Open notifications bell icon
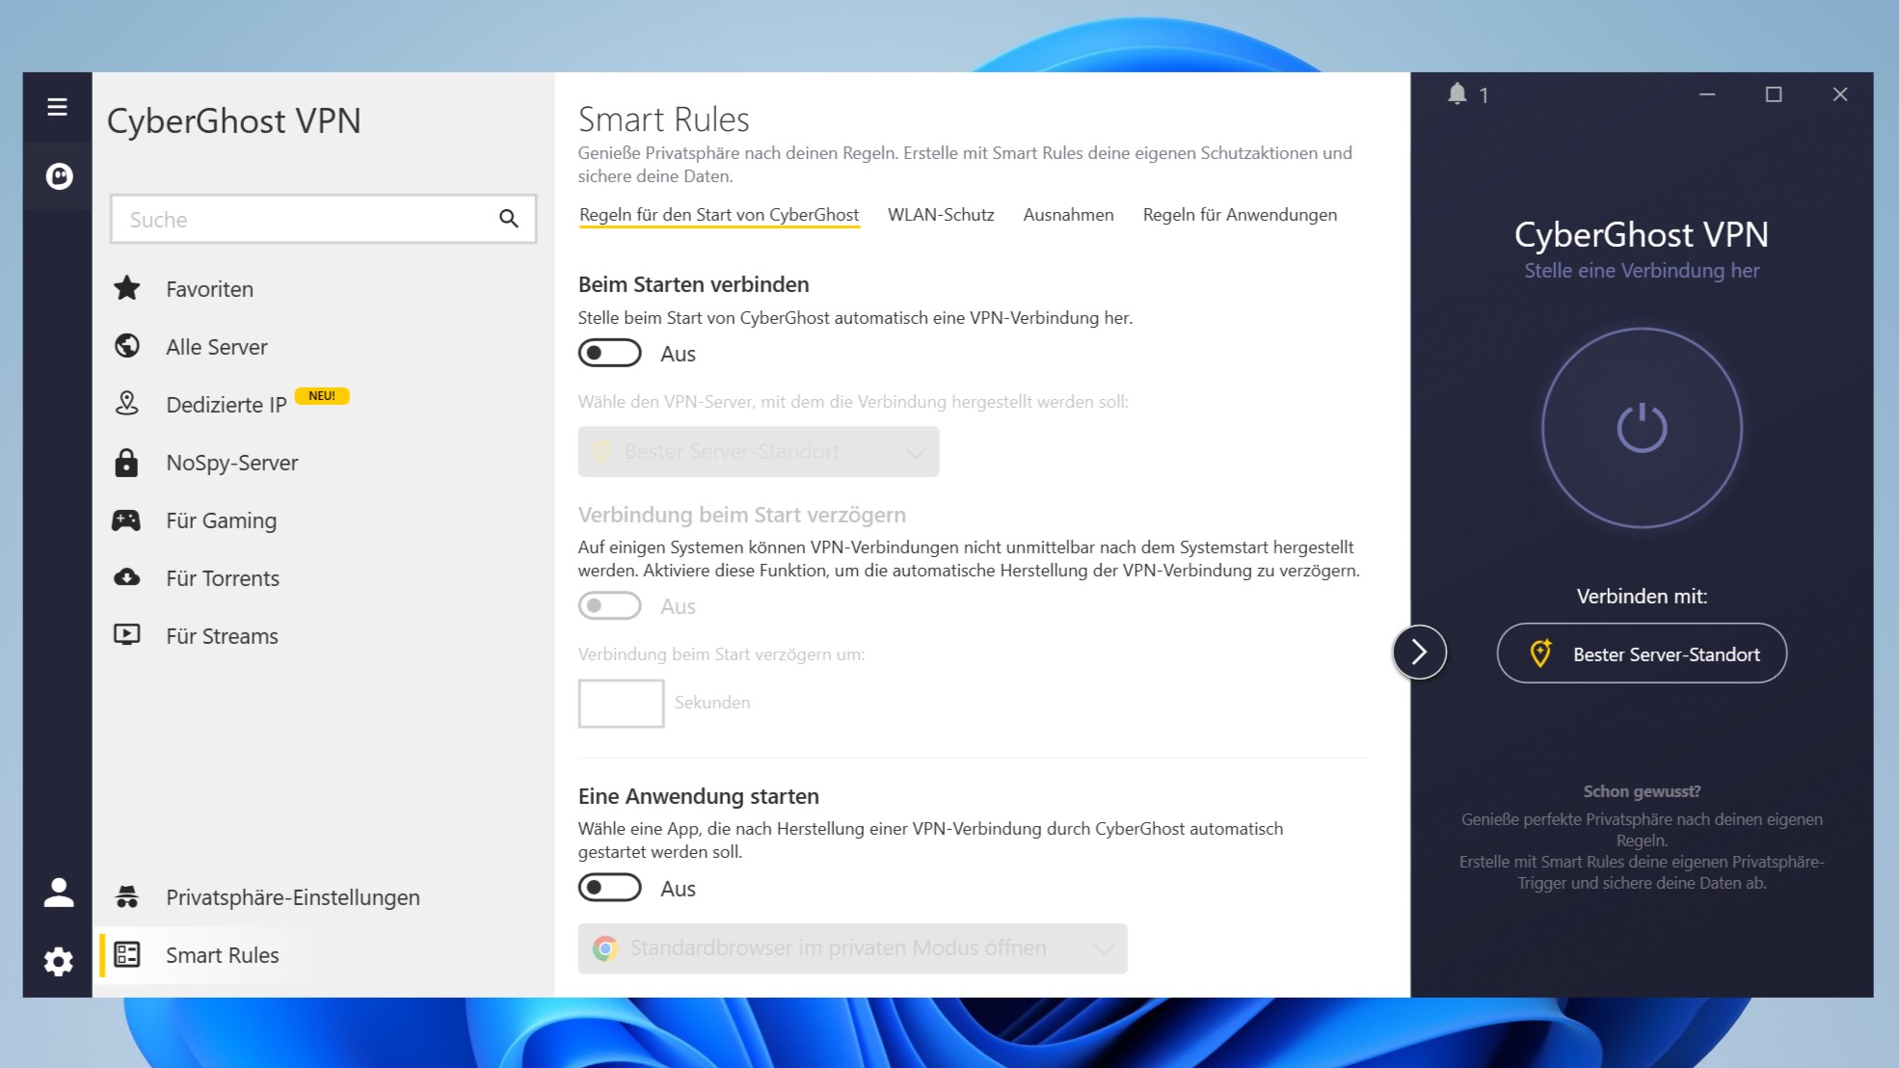Image resolution: width=1899 pixels, height=1068 pixels. click(1458, 93)
